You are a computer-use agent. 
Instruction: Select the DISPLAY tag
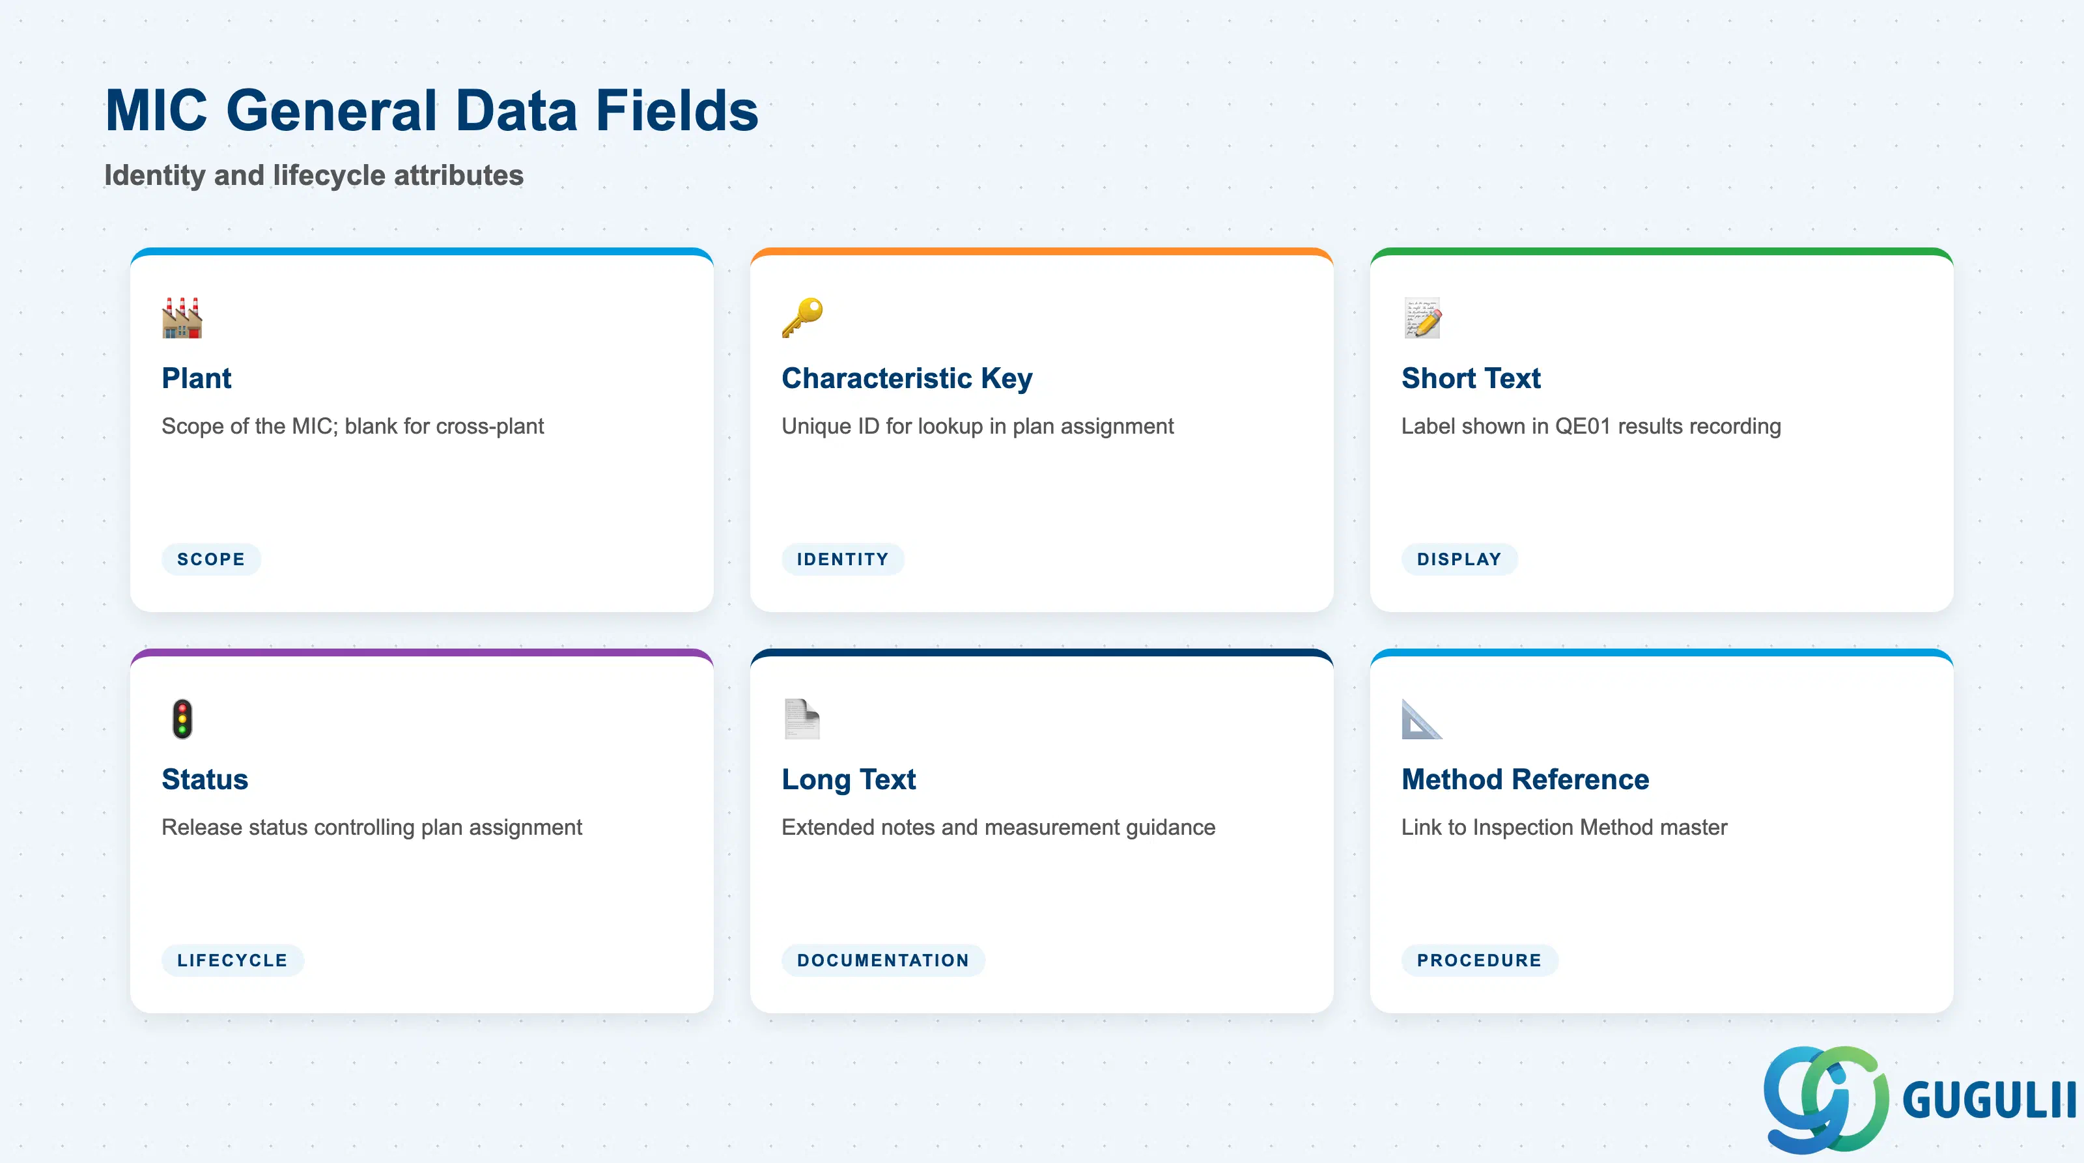pyautogui.click(x=1459, y=559)
